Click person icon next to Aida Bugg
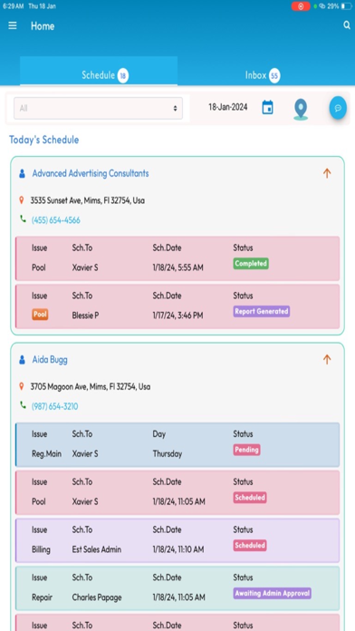Image resolution: width=355 pixels, height=631 pixels. tap(22, 360)
